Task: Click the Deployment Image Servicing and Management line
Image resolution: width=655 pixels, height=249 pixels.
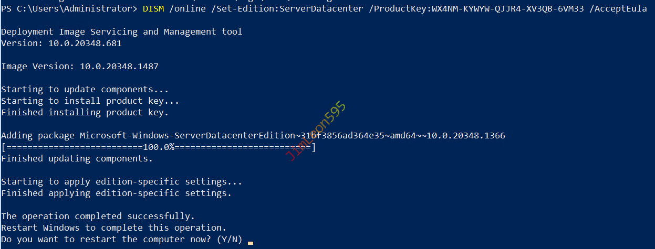Action: (122, 32)
